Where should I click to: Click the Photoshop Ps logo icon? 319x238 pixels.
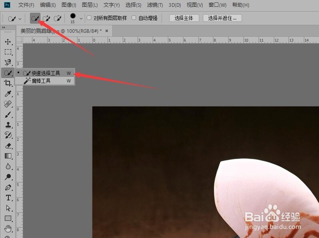coord(7,5)
